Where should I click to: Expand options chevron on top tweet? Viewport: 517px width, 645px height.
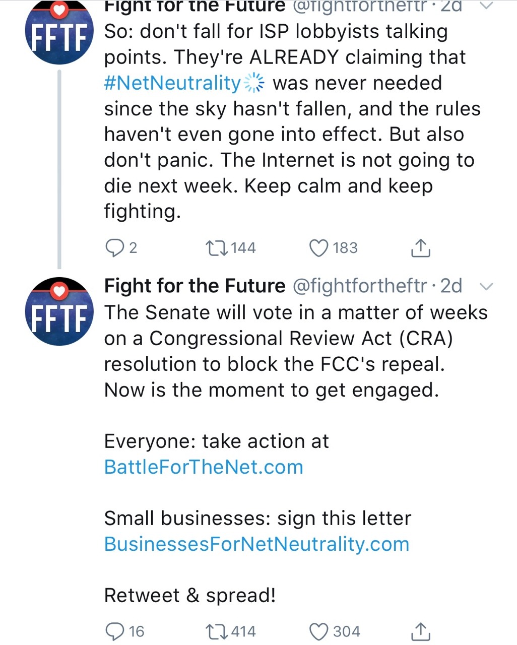tap(486, 6)
